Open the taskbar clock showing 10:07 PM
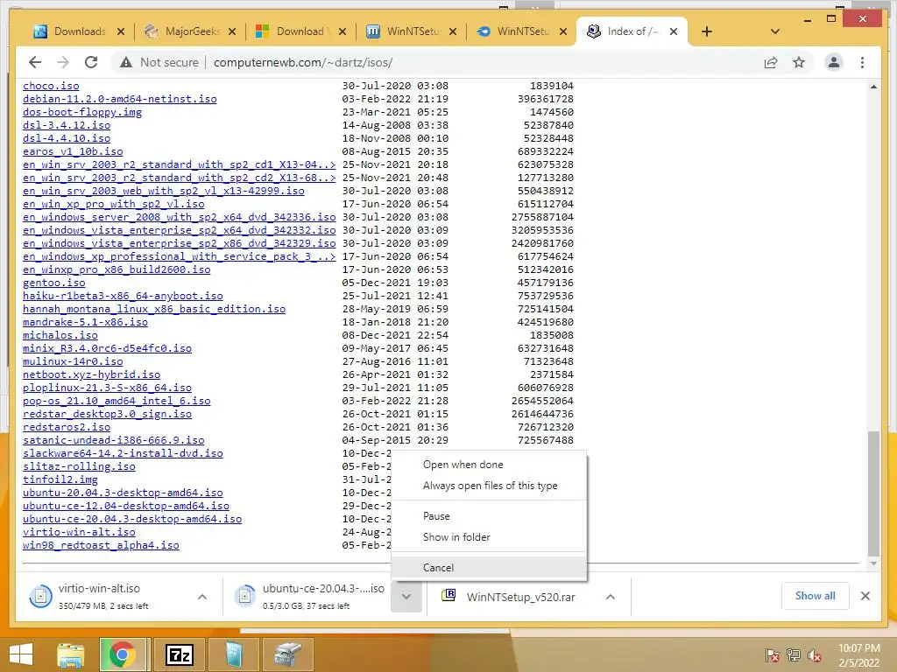 [x=858, y=655]
